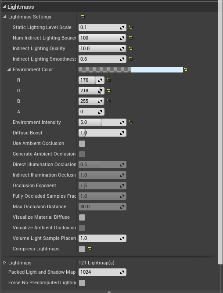Click spin arrow on Packed Light and Shadow Map
The height and width of the screenshot is (293, 223).
click(x=122, y=272)
